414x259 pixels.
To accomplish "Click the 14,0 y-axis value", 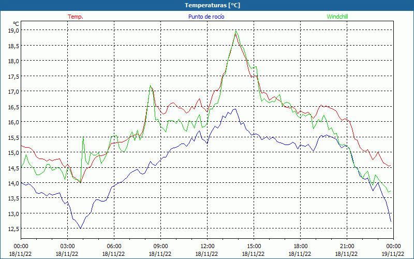I will (14, 183).
